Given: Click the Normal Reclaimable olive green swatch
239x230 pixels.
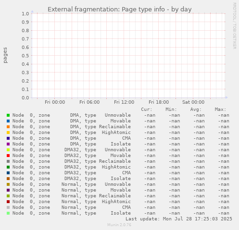Looking at the screenshot, I should click(x=8, y=196).
